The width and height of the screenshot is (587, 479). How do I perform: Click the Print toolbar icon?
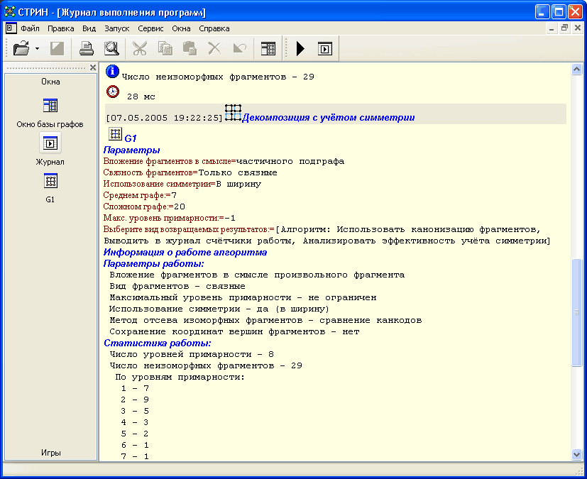coord(87,49)
